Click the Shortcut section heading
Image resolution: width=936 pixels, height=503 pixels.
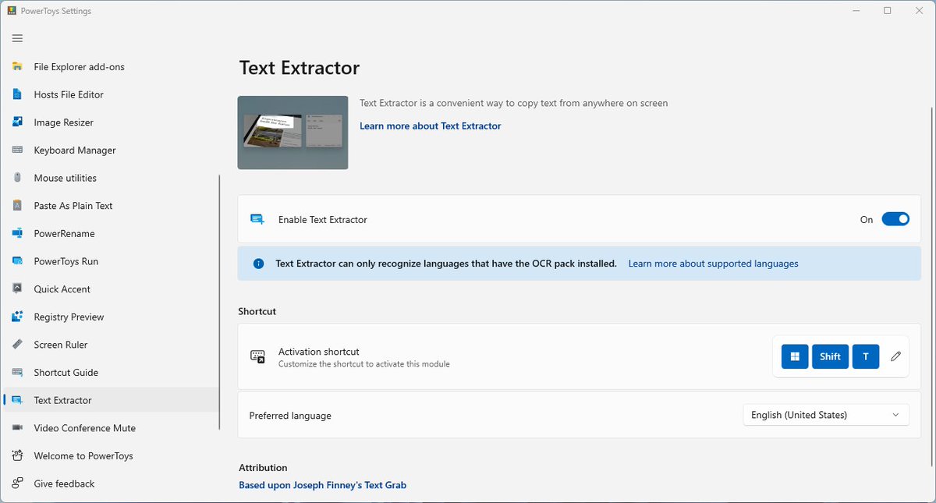tap(257, 311)
